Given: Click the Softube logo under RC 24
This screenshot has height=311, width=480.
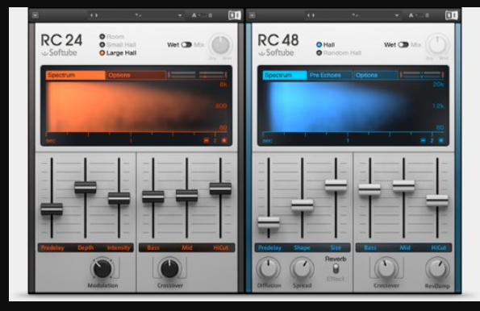Looking at the screenshot, I should (x=60, y=52).
